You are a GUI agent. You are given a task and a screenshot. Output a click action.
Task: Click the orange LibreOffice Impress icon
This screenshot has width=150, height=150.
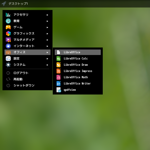[58, 71]
